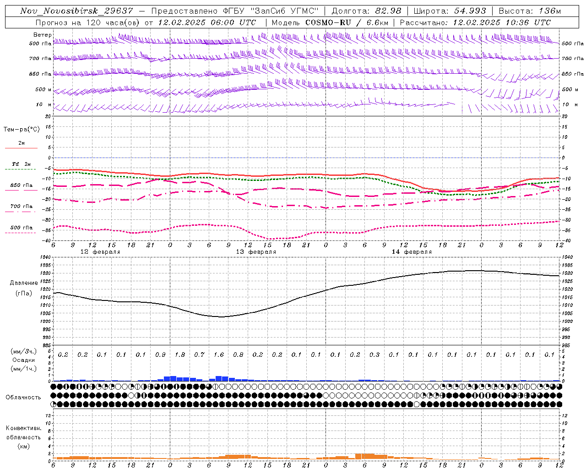
Task: Click the 'Тем-ра(°C)' panel label
Action: 22,130
